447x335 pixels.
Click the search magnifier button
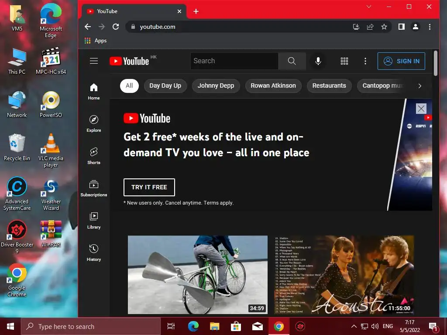(292, 61)
